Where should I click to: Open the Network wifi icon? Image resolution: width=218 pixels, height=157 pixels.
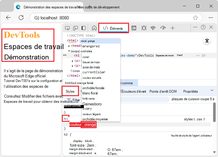[153, 28]
